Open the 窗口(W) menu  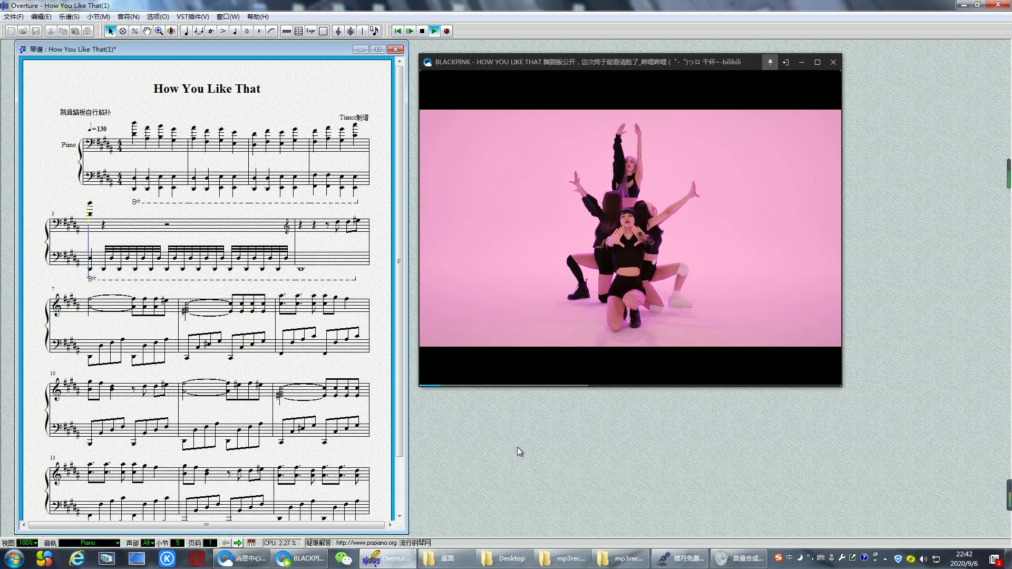click(228, 17)
